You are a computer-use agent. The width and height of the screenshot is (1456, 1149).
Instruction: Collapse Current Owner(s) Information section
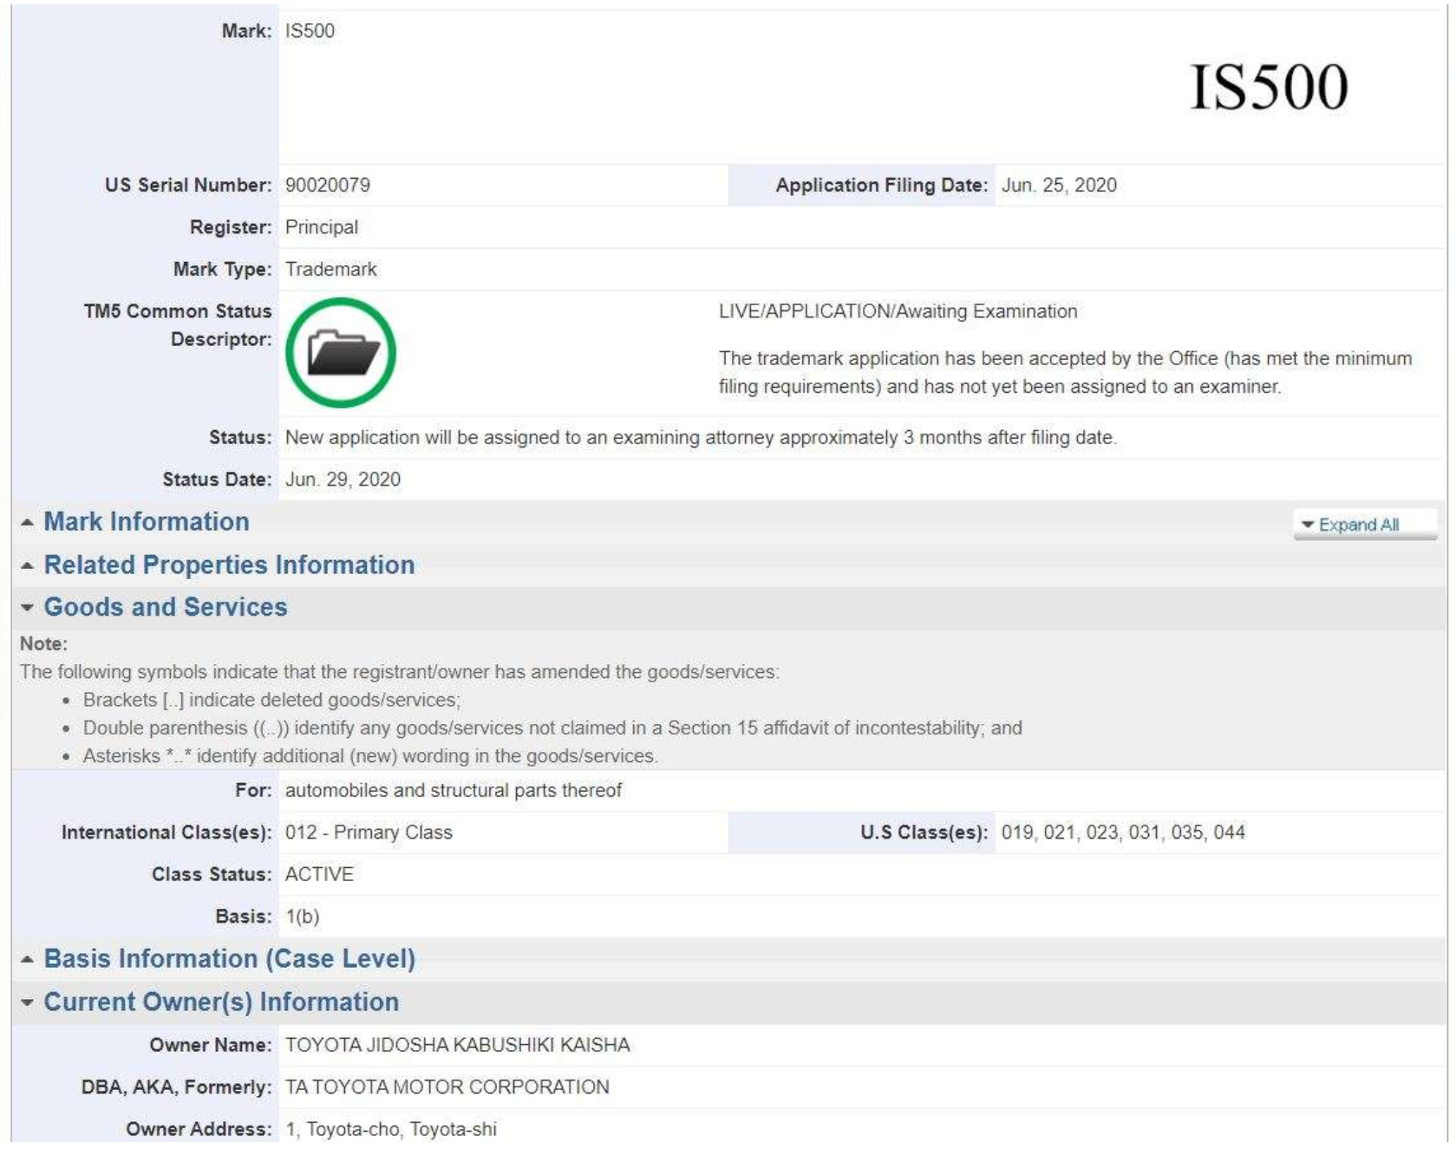(x=221, y=1002)
